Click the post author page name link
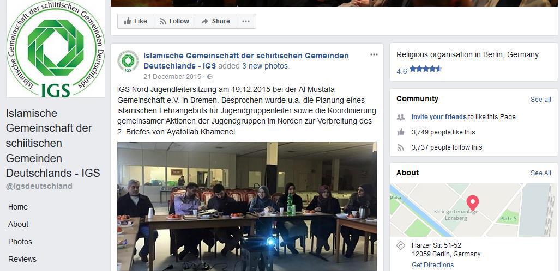 [246, 60]
